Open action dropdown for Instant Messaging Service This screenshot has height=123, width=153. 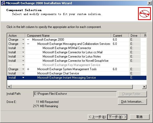(x=23, y=78)
